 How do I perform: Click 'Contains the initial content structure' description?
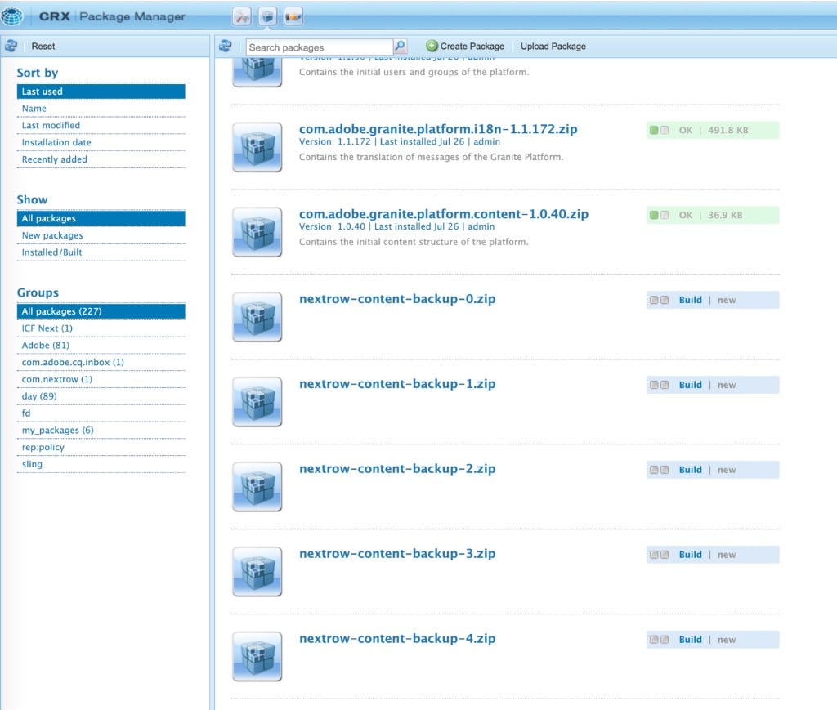(x=414, y=242)
